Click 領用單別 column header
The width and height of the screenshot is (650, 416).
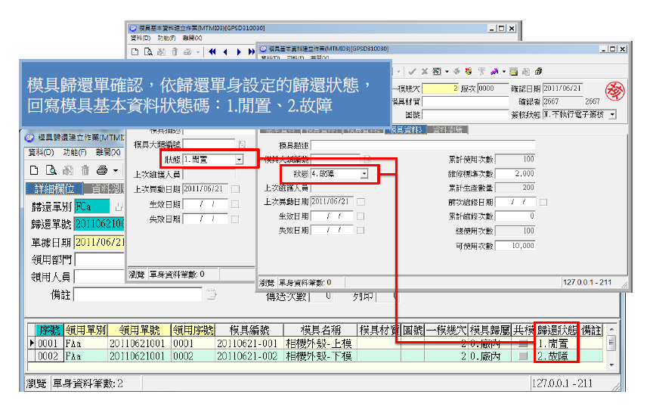[x=86, y=330]
